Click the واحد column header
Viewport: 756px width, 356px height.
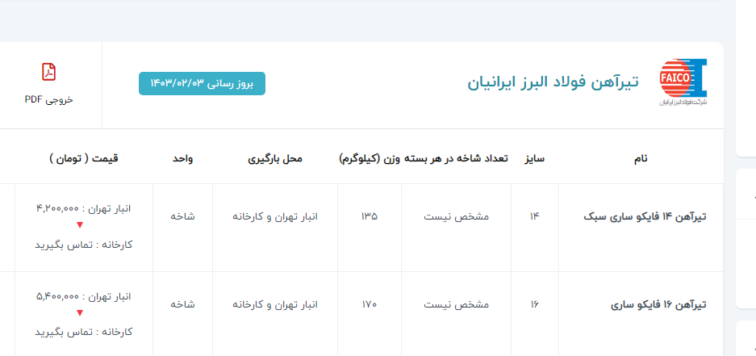pyautogui.click(x=182, y=158)
